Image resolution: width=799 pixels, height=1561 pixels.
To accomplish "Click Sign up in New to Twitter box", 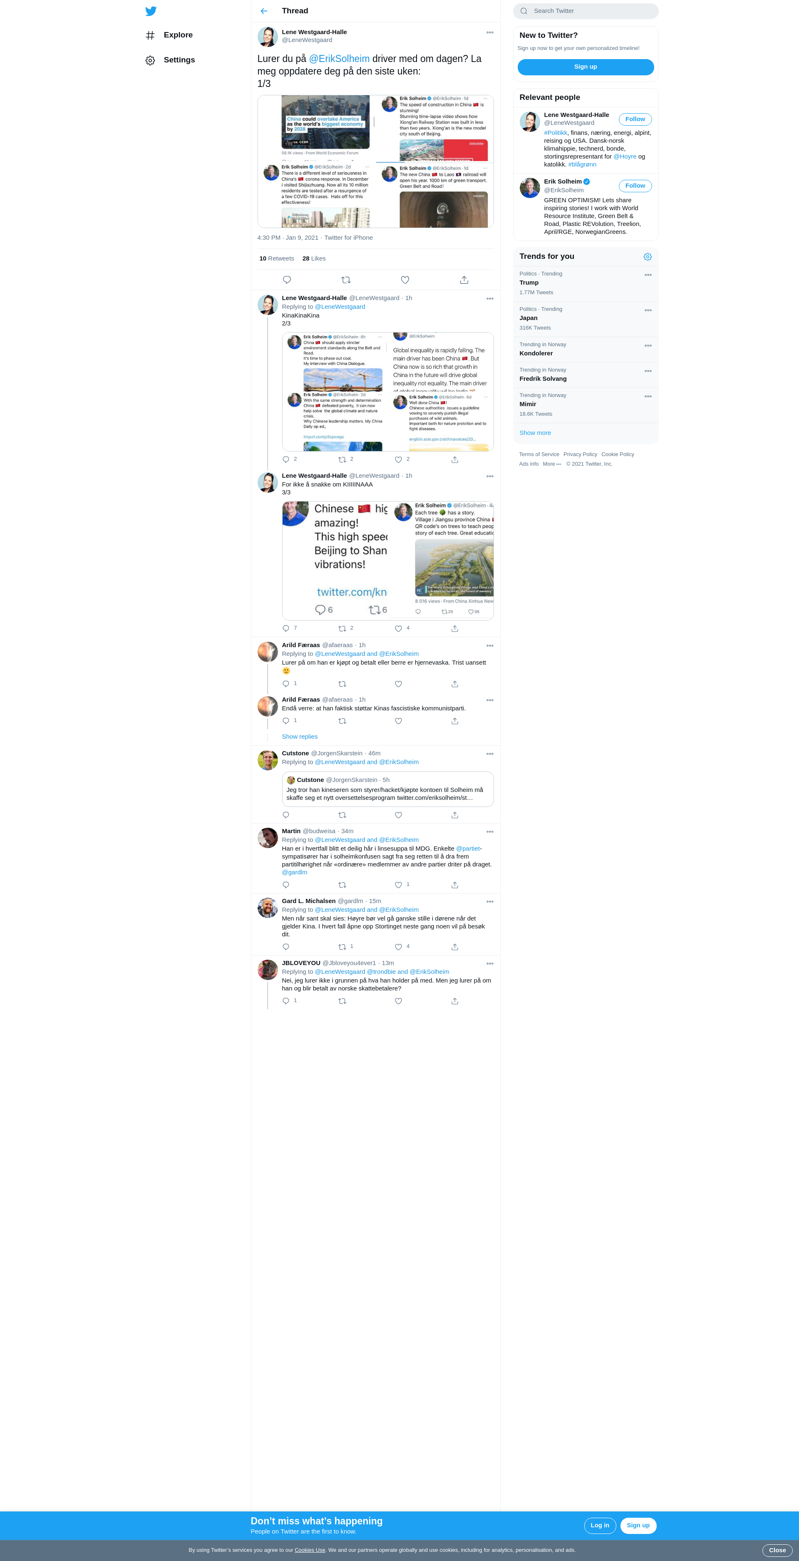I will (x=586, y=67).
